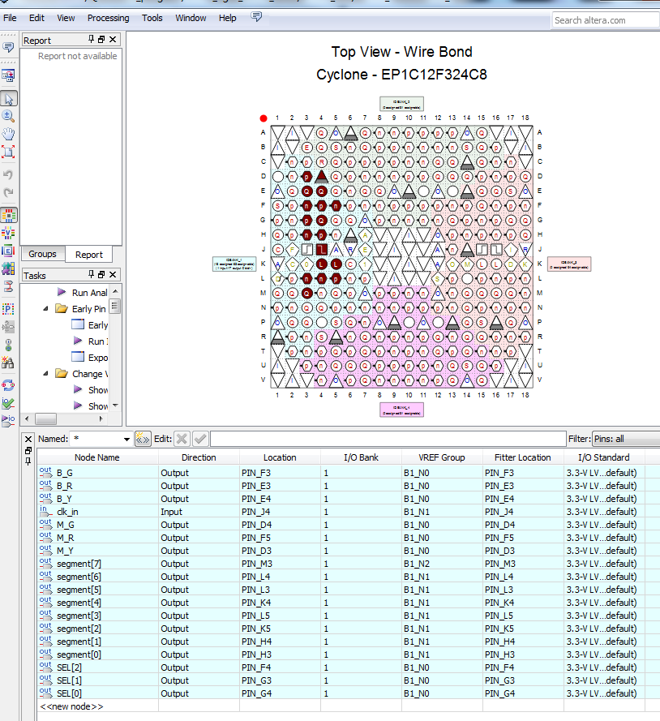660x721 pixels.
Task: Click the Fit in Window icon
Action: click(9, 152)
